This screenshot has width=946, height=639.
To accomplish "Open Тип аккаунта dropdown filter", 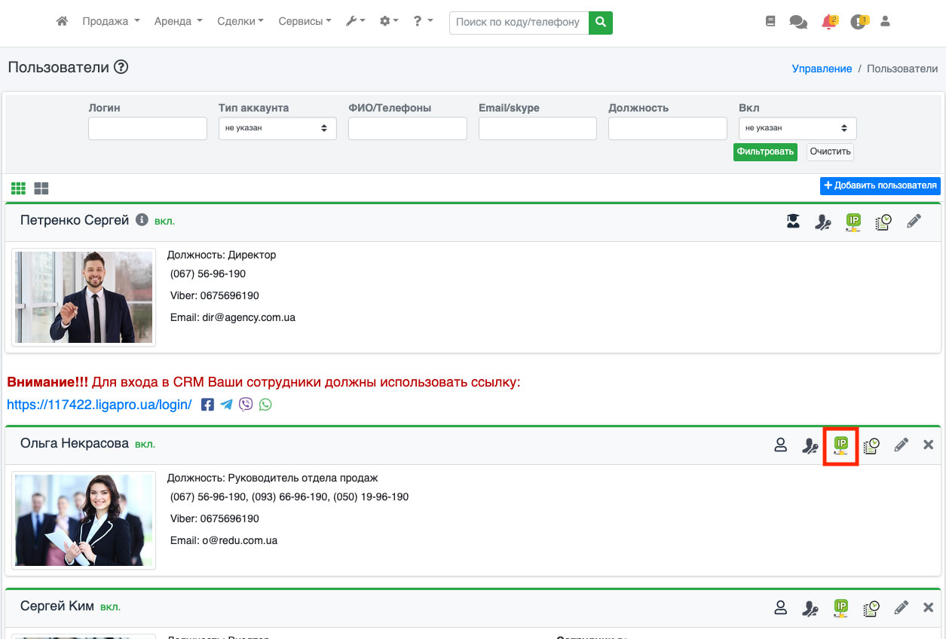I will coord(277,128).
